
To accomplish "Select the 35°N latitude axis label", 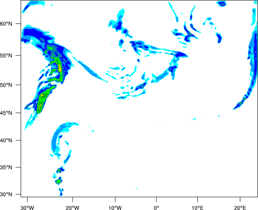I will click(6, 167).
